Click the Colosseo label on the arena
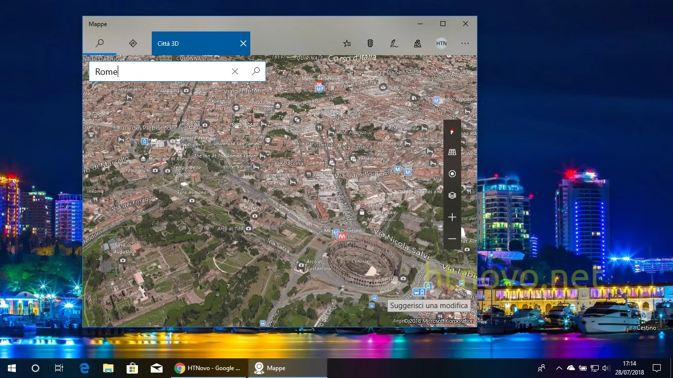This screenshot has height=378, width=673. pyautogui.click(x=361, y=261)
